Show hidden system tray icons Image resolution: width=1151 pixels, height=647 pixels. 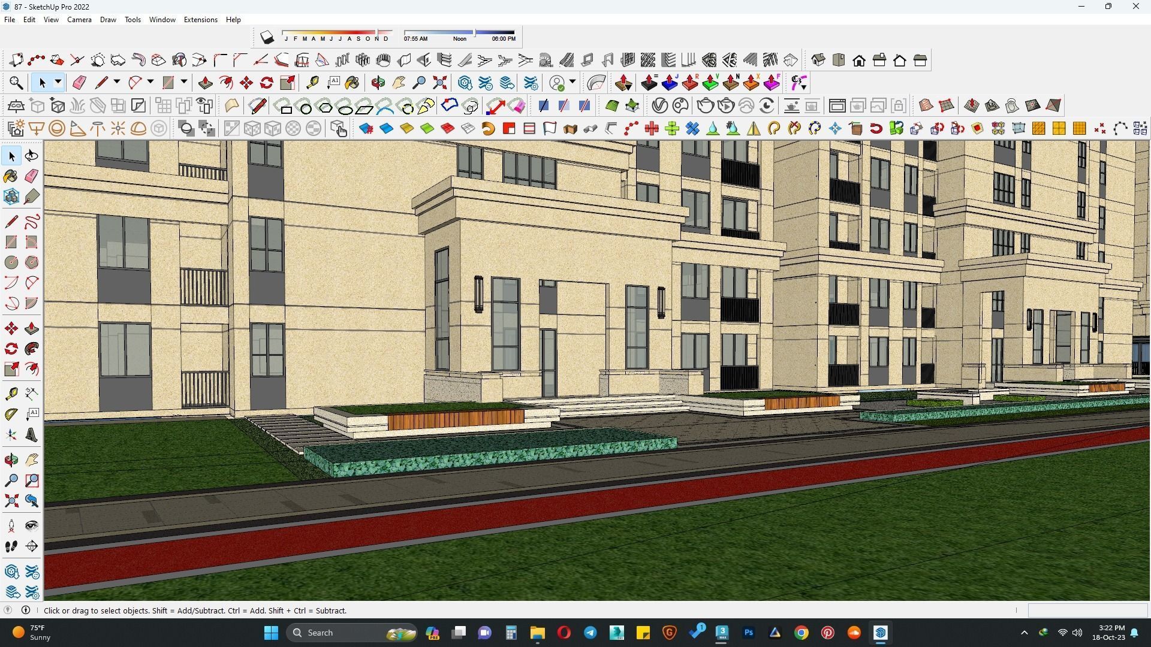[1024, 633]
